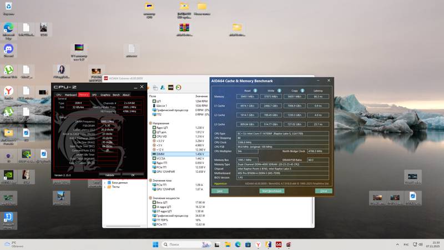The image size is (444, 250).
Task: Click the Discord desktop icon
Action: pos(8,50)
